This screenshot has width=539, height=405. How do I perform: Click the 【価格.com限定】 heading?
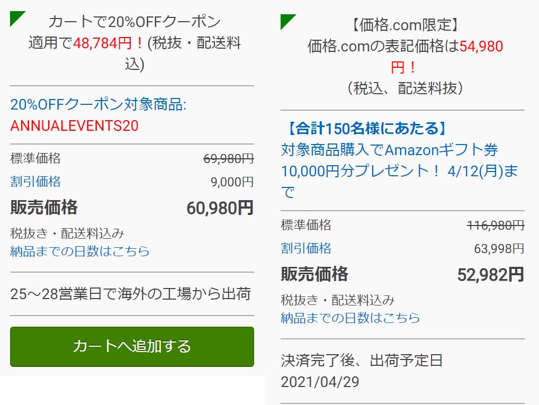[x=402, y=25]
